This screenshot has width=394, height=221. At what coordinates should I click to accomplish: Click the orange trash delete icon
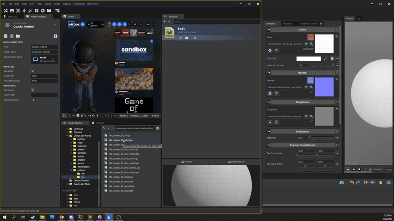pyautogui.click(x=381, y=182)
